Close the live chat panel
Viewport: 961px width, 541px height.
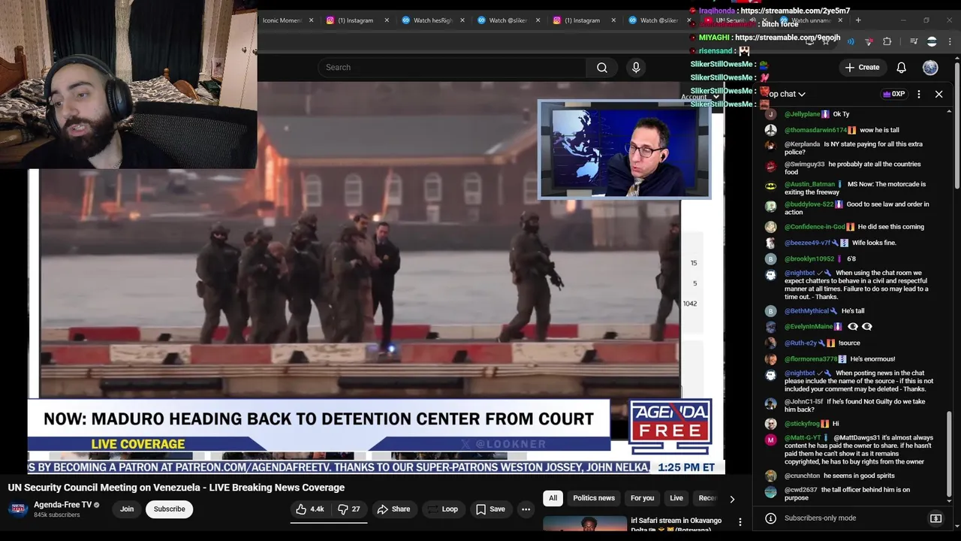click(x=938, y=94)
